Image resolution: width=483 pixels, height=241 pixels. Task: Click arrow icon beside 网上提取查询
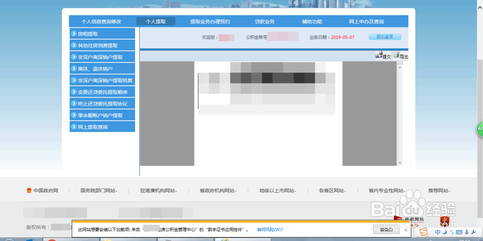click(73, 127)
